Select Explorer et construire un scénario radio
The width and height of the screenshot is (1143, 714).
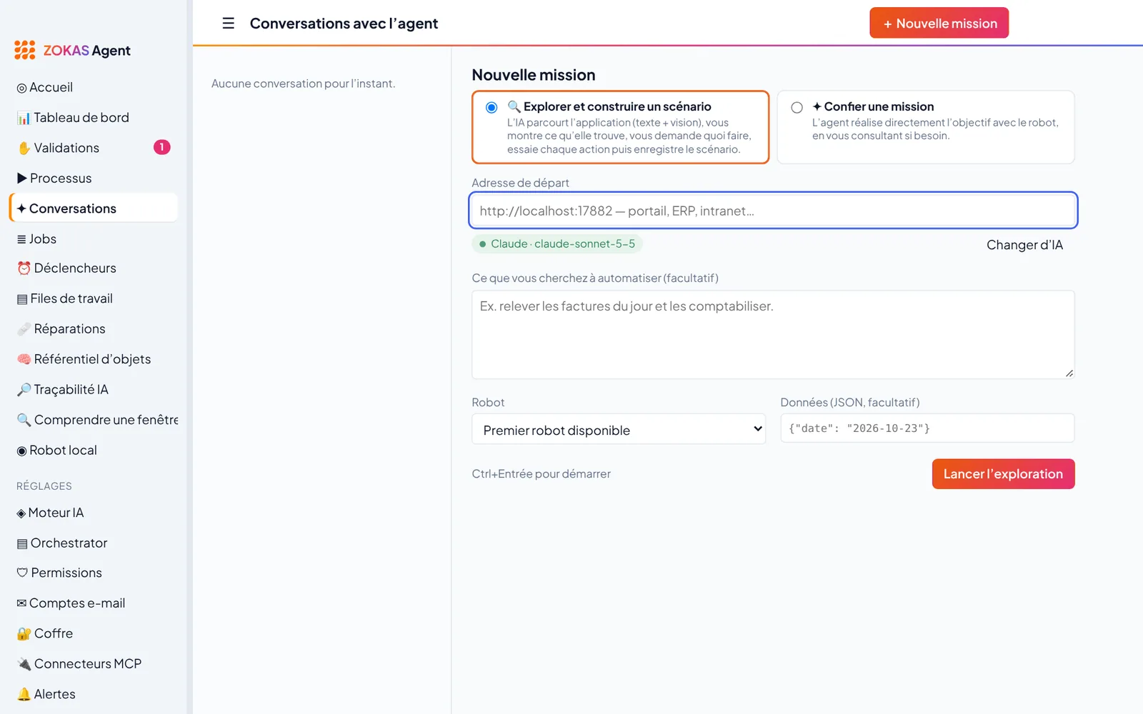pos(491,108)
